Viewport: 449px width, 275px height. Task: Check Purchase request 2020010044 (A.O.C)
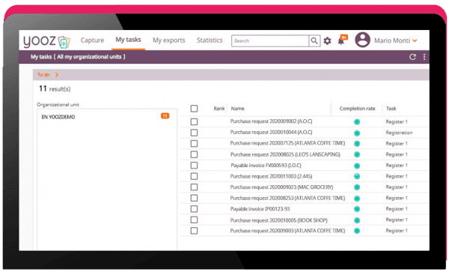[x=194, y=133]
